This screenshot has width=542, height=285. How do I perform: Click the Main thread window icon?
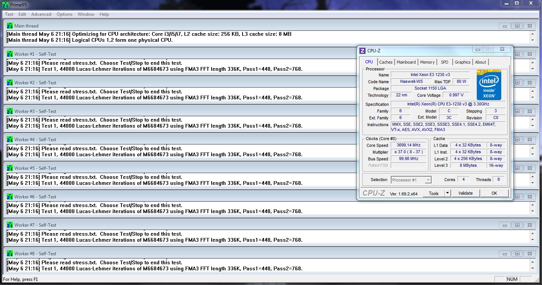pos(10,26)
